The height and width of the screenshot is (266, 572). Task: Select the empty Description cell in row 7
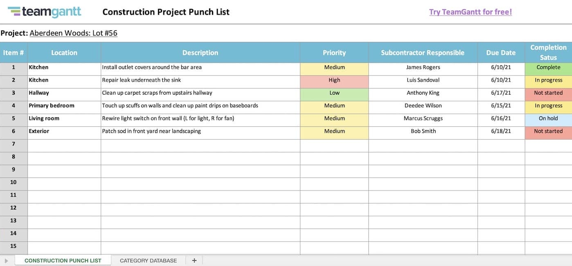[x=200, y=144]
